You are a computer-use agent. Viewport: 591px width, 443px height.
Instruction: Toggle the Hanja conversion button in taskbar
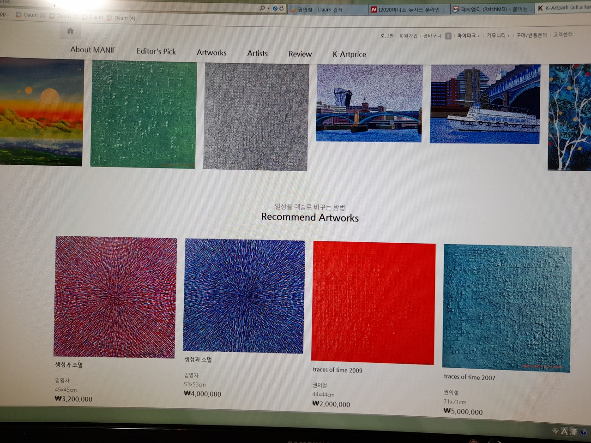(573, 431)
